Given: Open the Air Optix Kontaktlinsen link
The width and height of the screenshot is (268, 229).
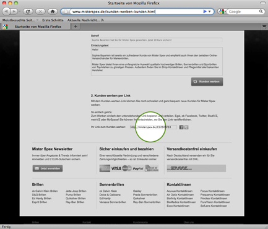Looking at the screenshot, I should [x=180, y=194].
